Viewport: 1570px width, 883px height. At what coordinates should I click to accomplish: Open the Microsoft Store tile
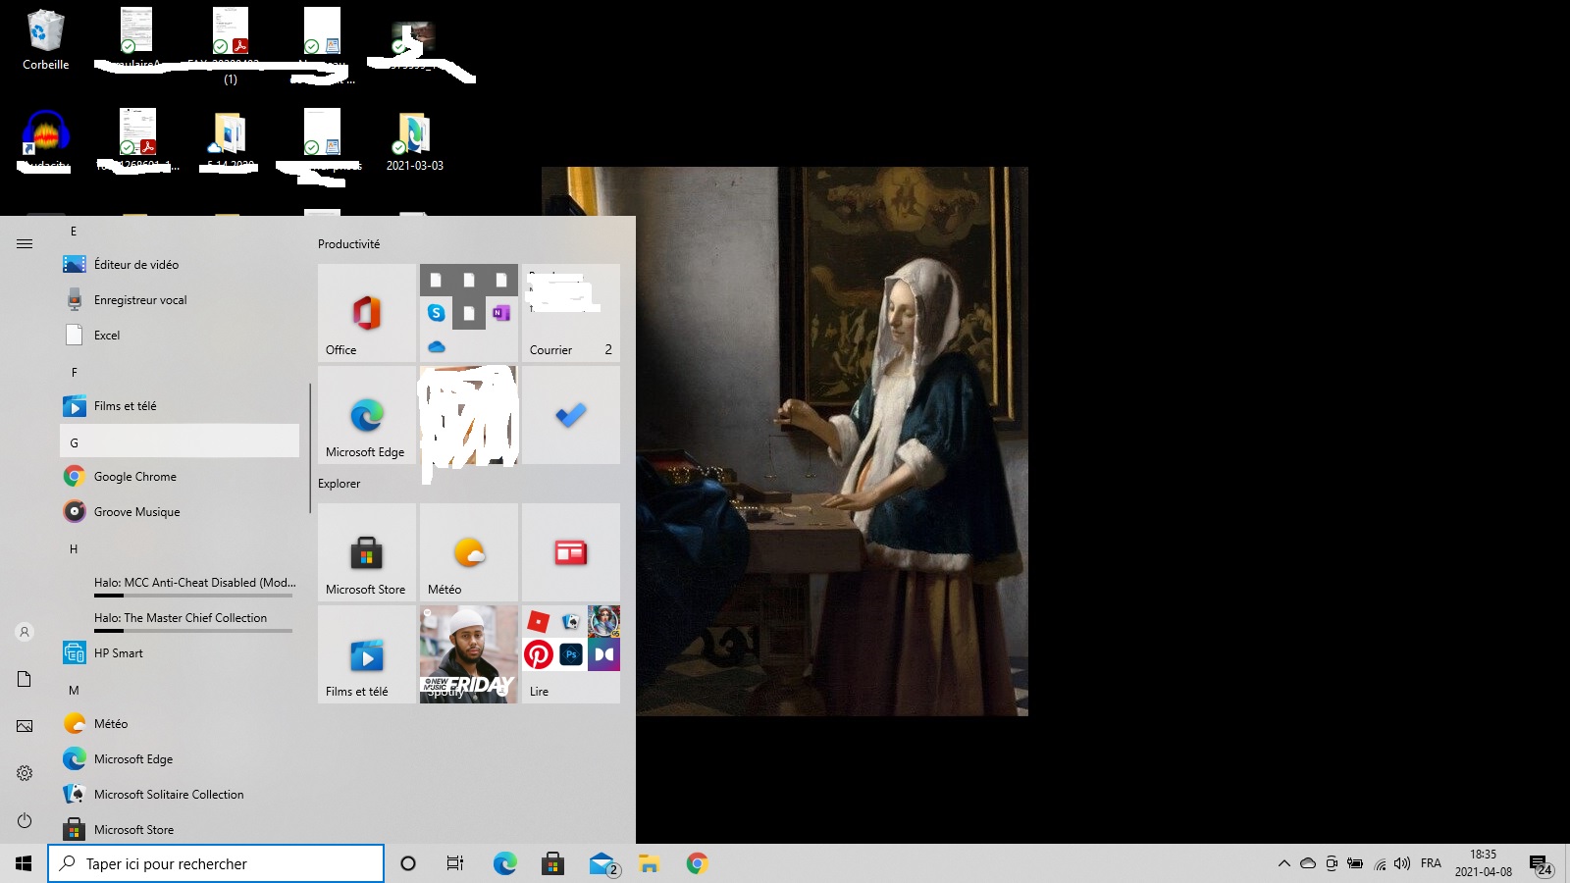coord(367,552)
